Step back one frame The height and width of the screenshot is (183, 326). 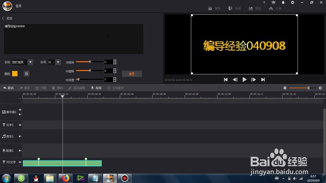pyautogui.click(x=235, y=79)
